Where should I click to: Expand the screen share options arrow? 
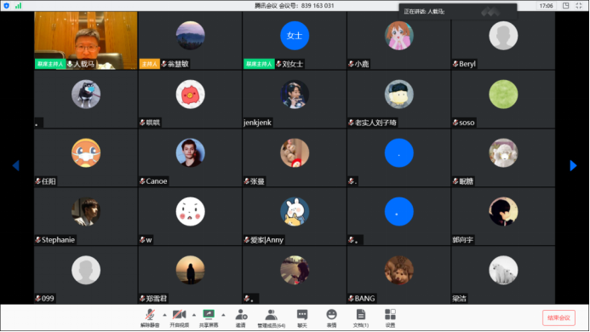pos(223,315)
